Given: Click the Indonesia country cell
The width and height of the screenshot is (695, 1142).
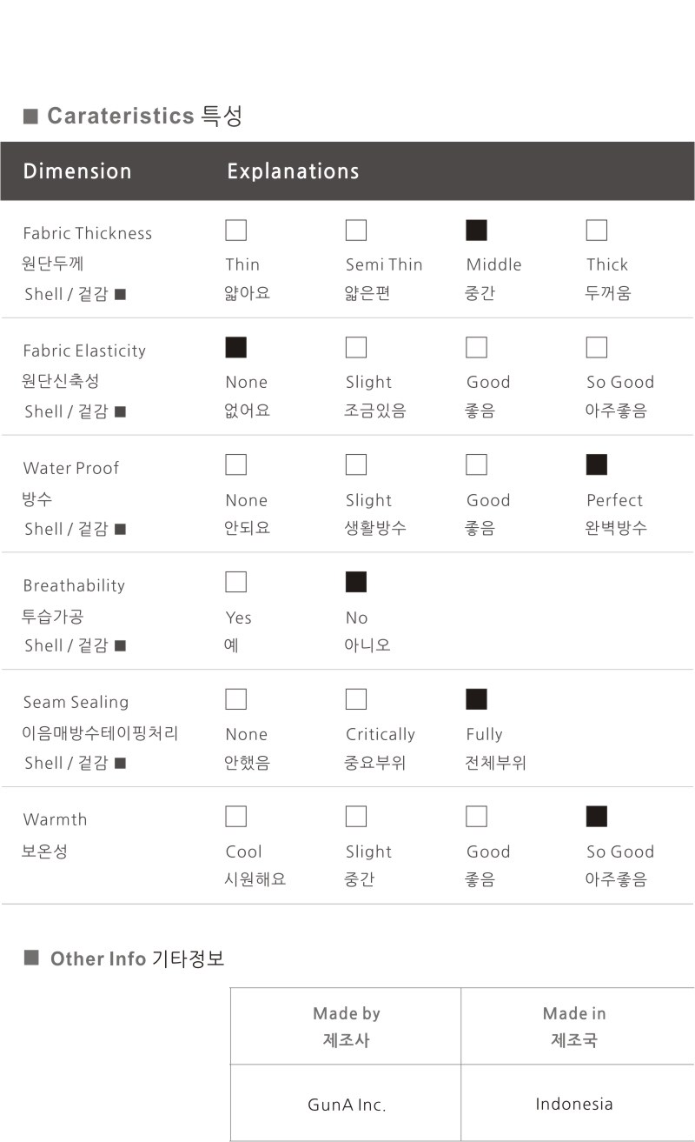Looking at the screenshot, I should (574, 1104).
